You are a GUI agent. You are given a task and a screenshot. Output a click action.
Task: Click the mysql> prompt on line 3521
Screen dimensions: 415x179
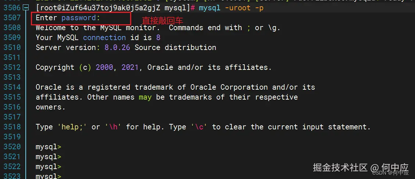tap(49, 157)
